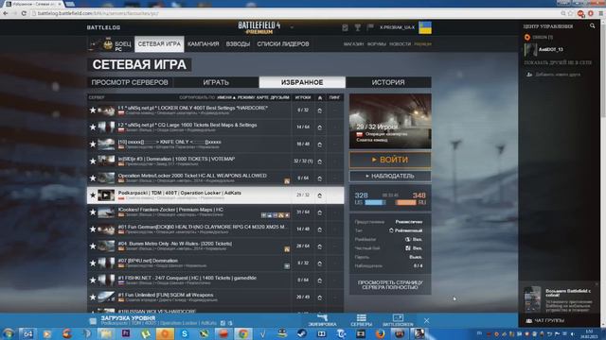
Task: Click Chrome back arrow button
Action: [6, 13]
